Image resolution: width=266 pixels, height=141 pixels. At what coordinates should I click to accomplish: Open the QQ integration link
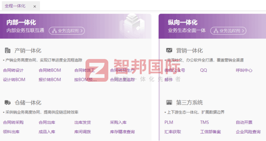pos(204,70)
